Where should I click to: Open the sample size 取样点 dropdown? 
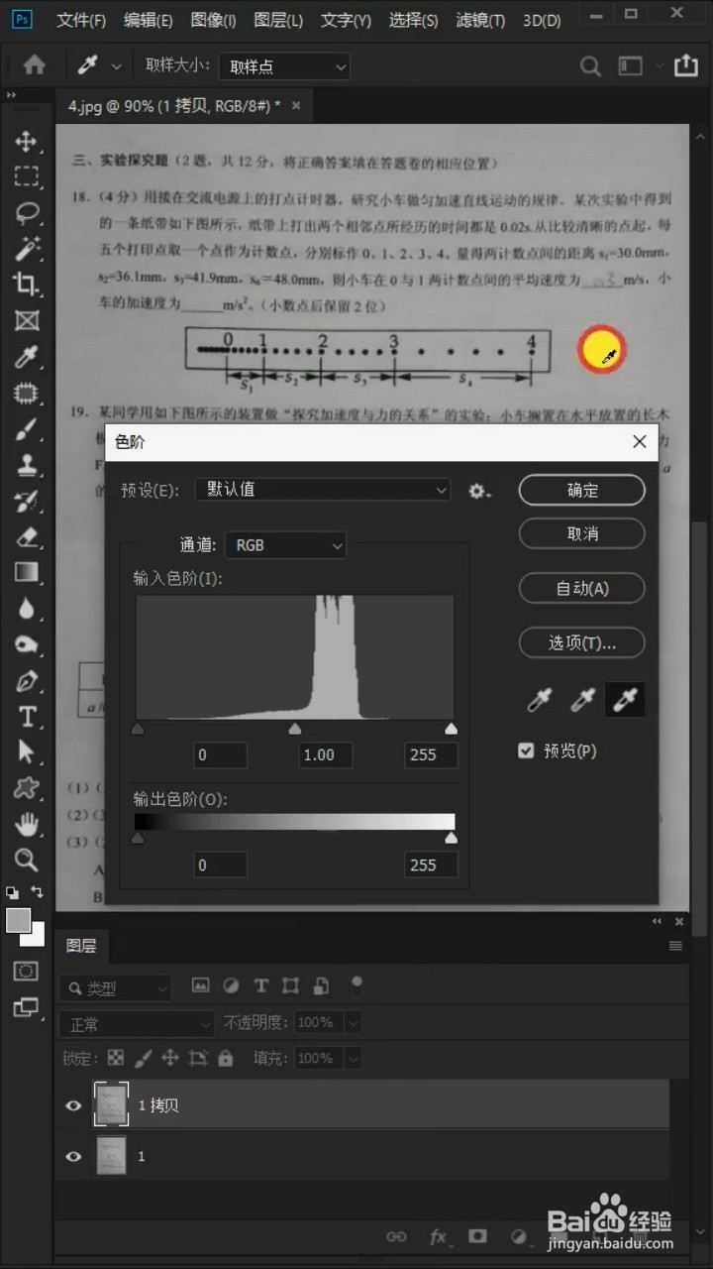(284, 66)
